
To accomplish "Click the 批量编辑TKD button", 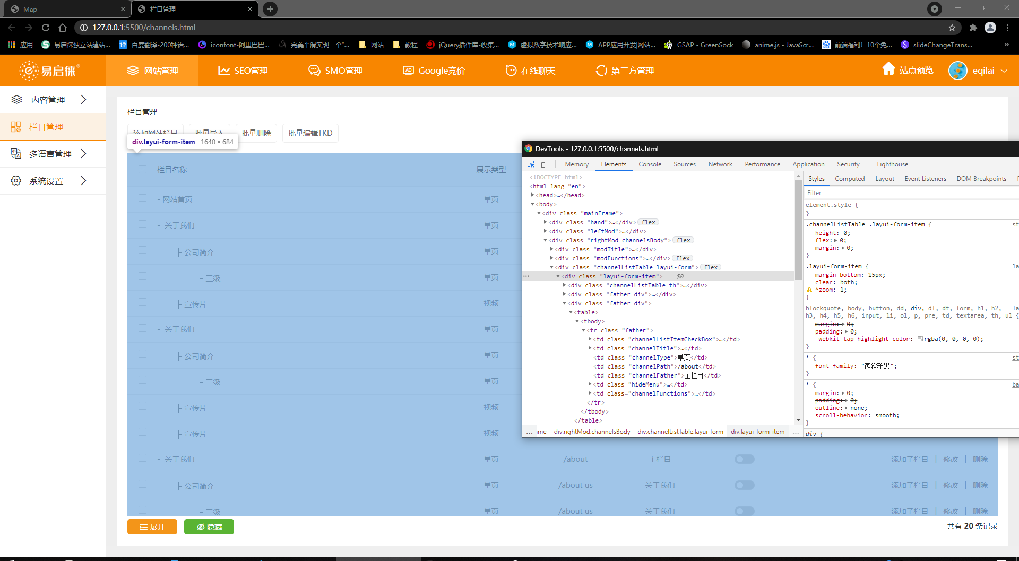I will tap(310, 133).
